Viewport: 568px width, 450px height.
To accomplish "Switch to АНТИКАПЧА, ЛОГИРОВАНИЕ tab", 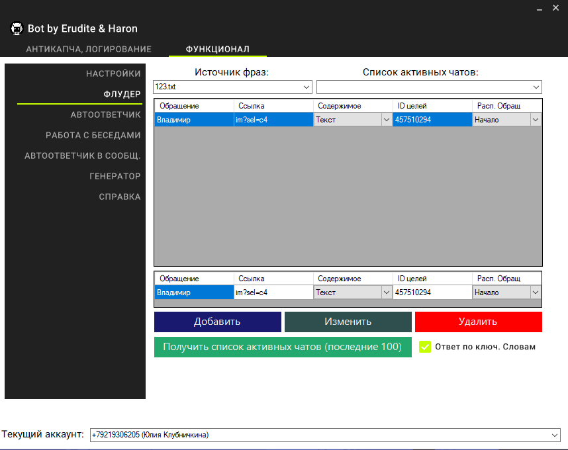I will coord(89,49).
